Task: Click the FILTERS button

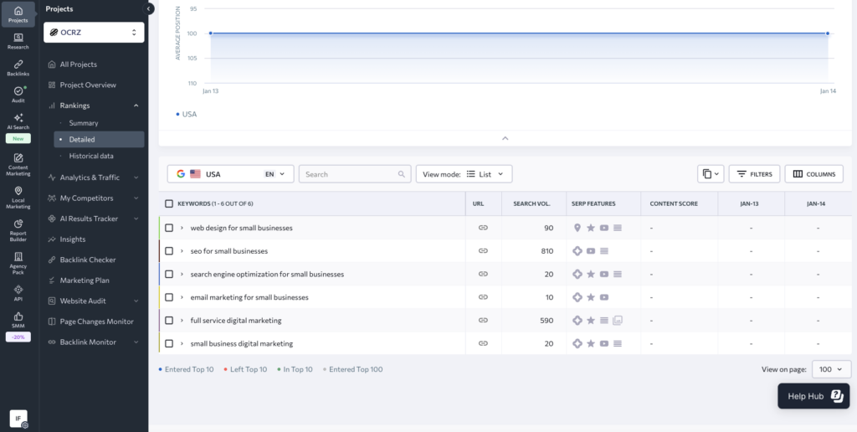Action: click(x=754, y=174)
